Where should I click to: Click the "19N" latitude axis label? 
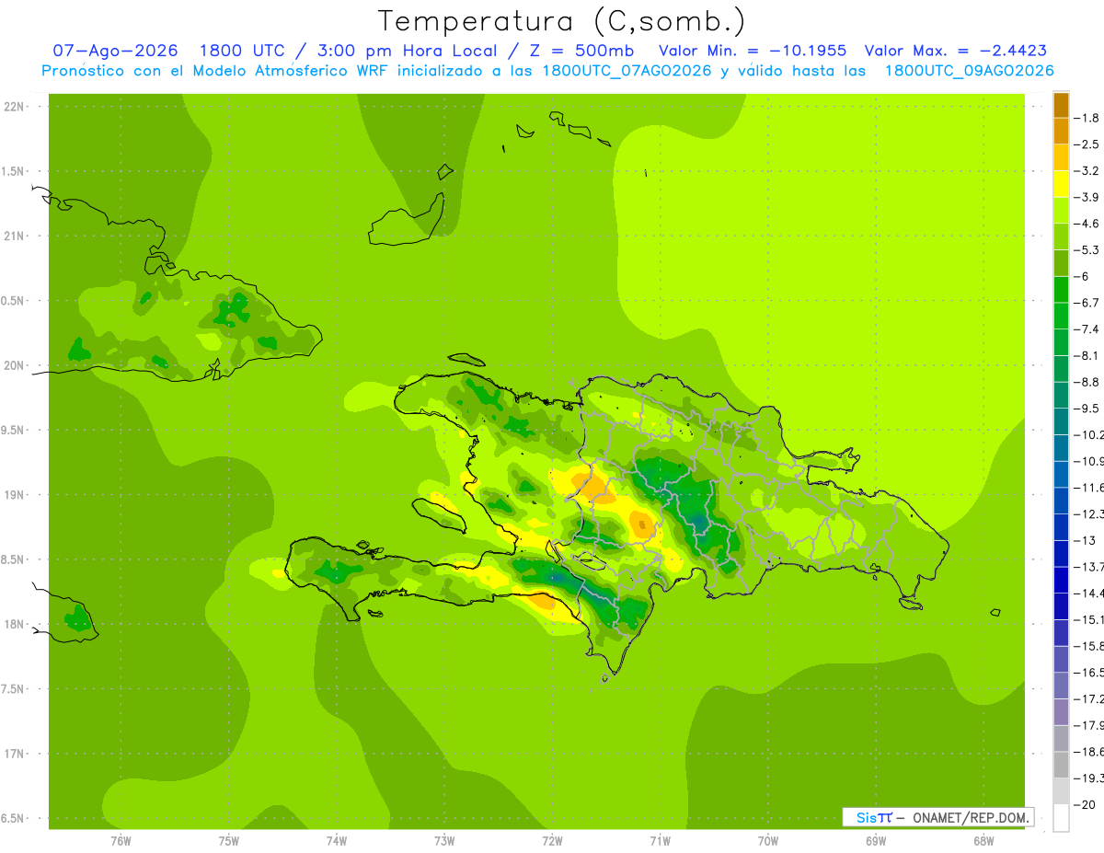(x=14, y=495)
